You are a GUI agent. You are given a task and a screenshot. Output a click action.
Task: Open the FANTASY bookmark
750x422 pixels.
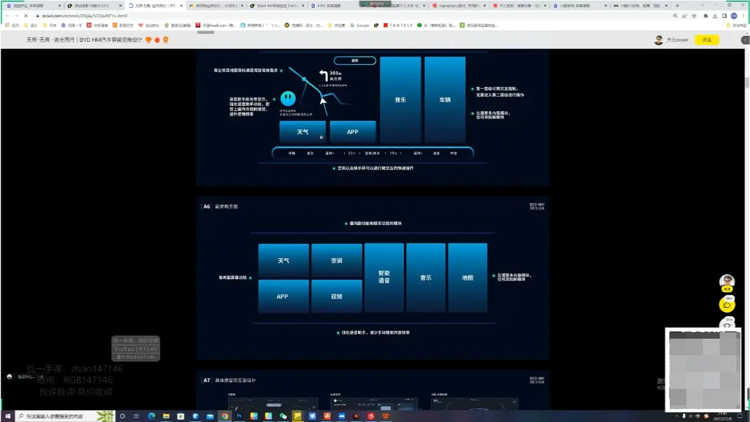398,26
